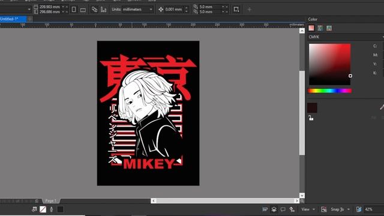
Task: Toggle the lock icon below current color swatch
Action: [x=311, y=118]
